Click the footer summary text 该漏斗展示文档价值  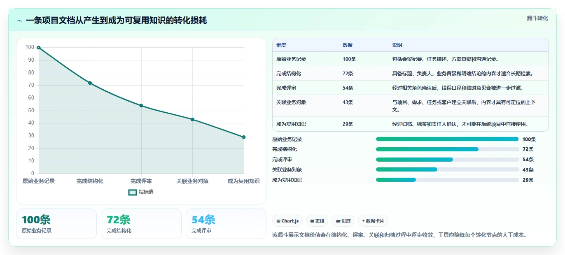tap(400, 235)
